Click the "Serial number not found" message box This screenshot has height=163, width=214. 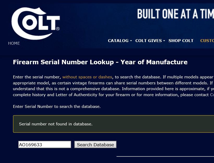(113, 124)
